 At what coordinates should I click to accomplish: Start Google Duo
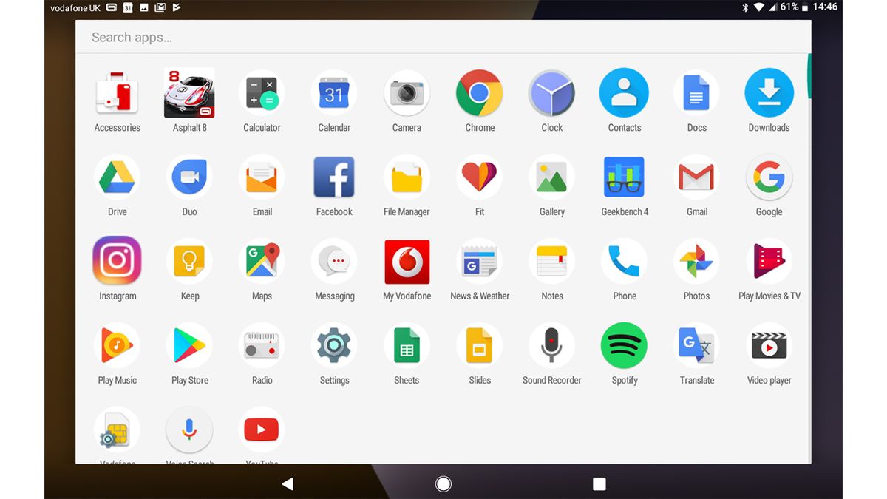189,177
